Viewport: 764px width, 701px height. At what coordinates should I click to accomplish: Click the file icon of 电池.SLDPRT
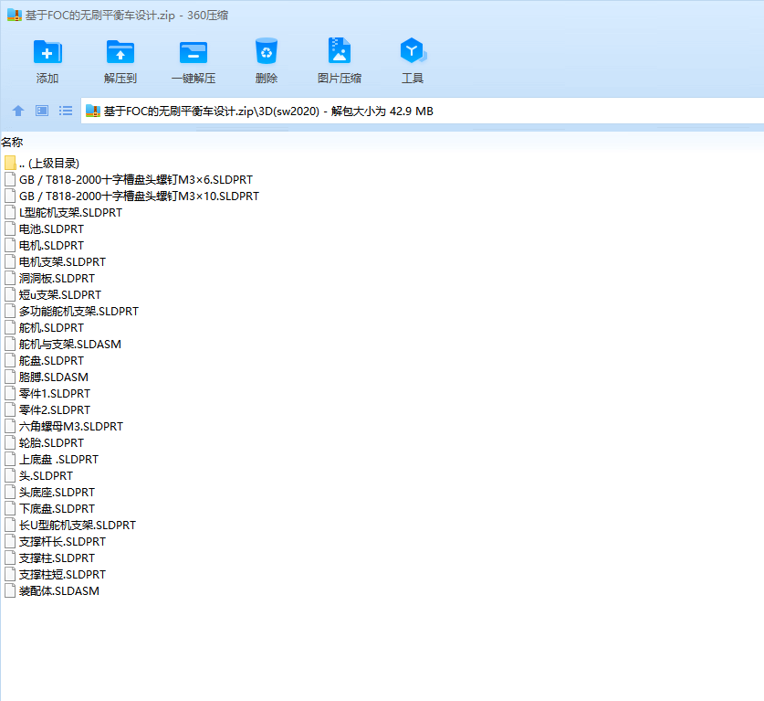coord(10,228)
